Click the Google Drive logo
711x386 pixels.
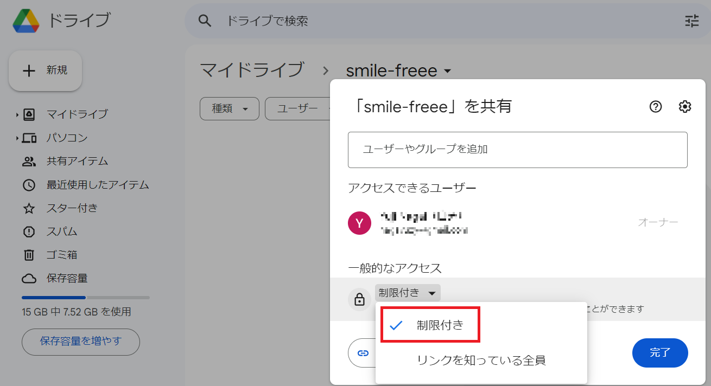(26, 21)
